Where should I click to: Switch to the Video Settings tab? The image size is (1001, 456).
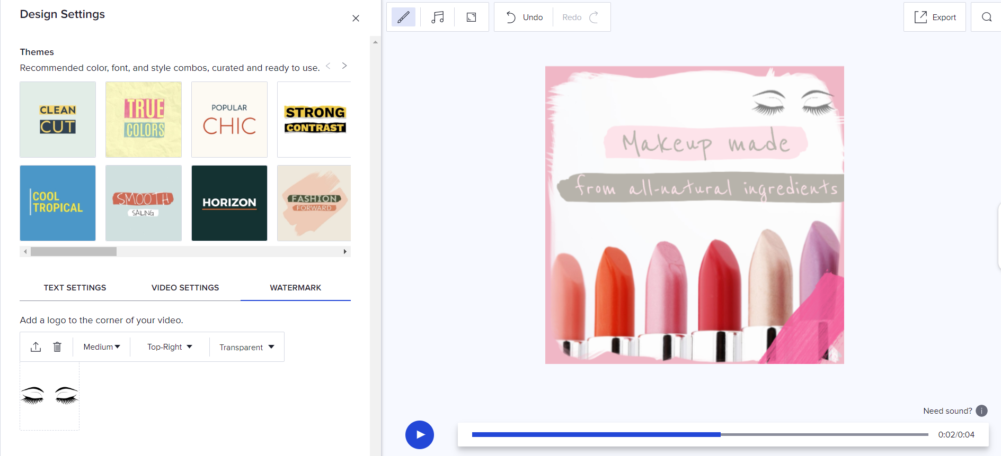[185, 288]
